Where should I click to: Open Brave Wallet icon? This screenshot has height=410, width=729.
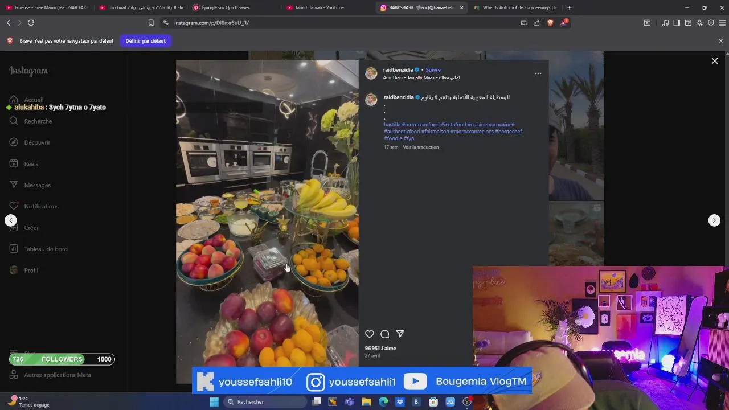click(688, 23)
